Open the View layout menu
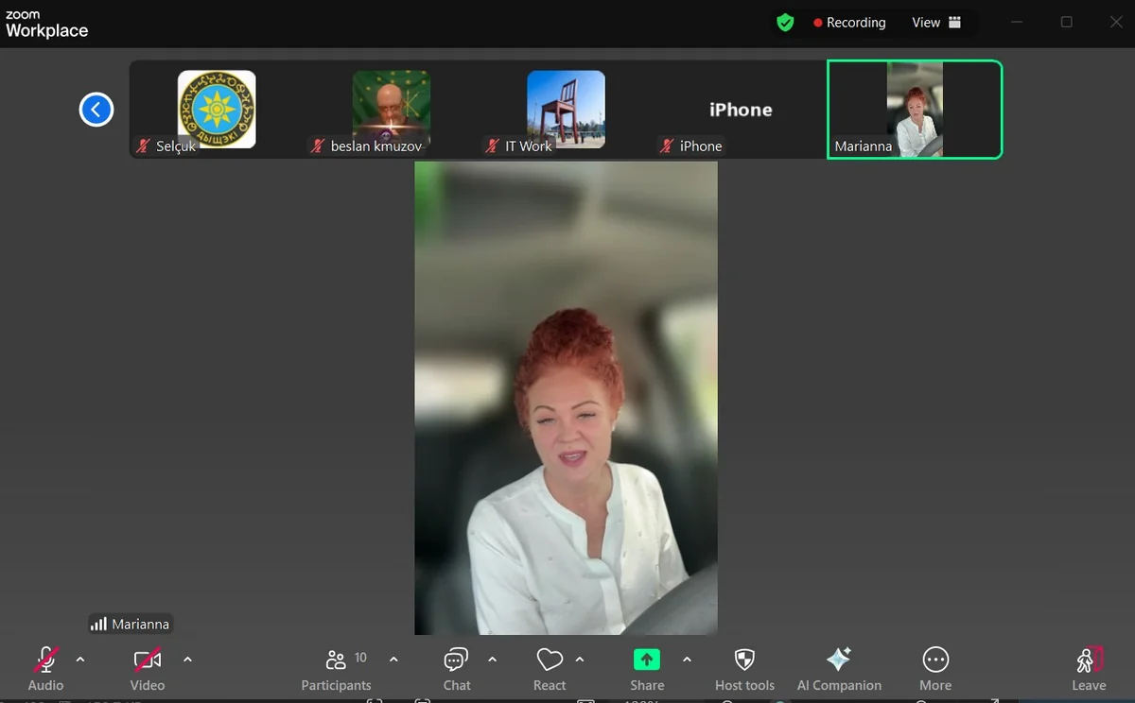1135x703 pixels. tap(935, 23)
